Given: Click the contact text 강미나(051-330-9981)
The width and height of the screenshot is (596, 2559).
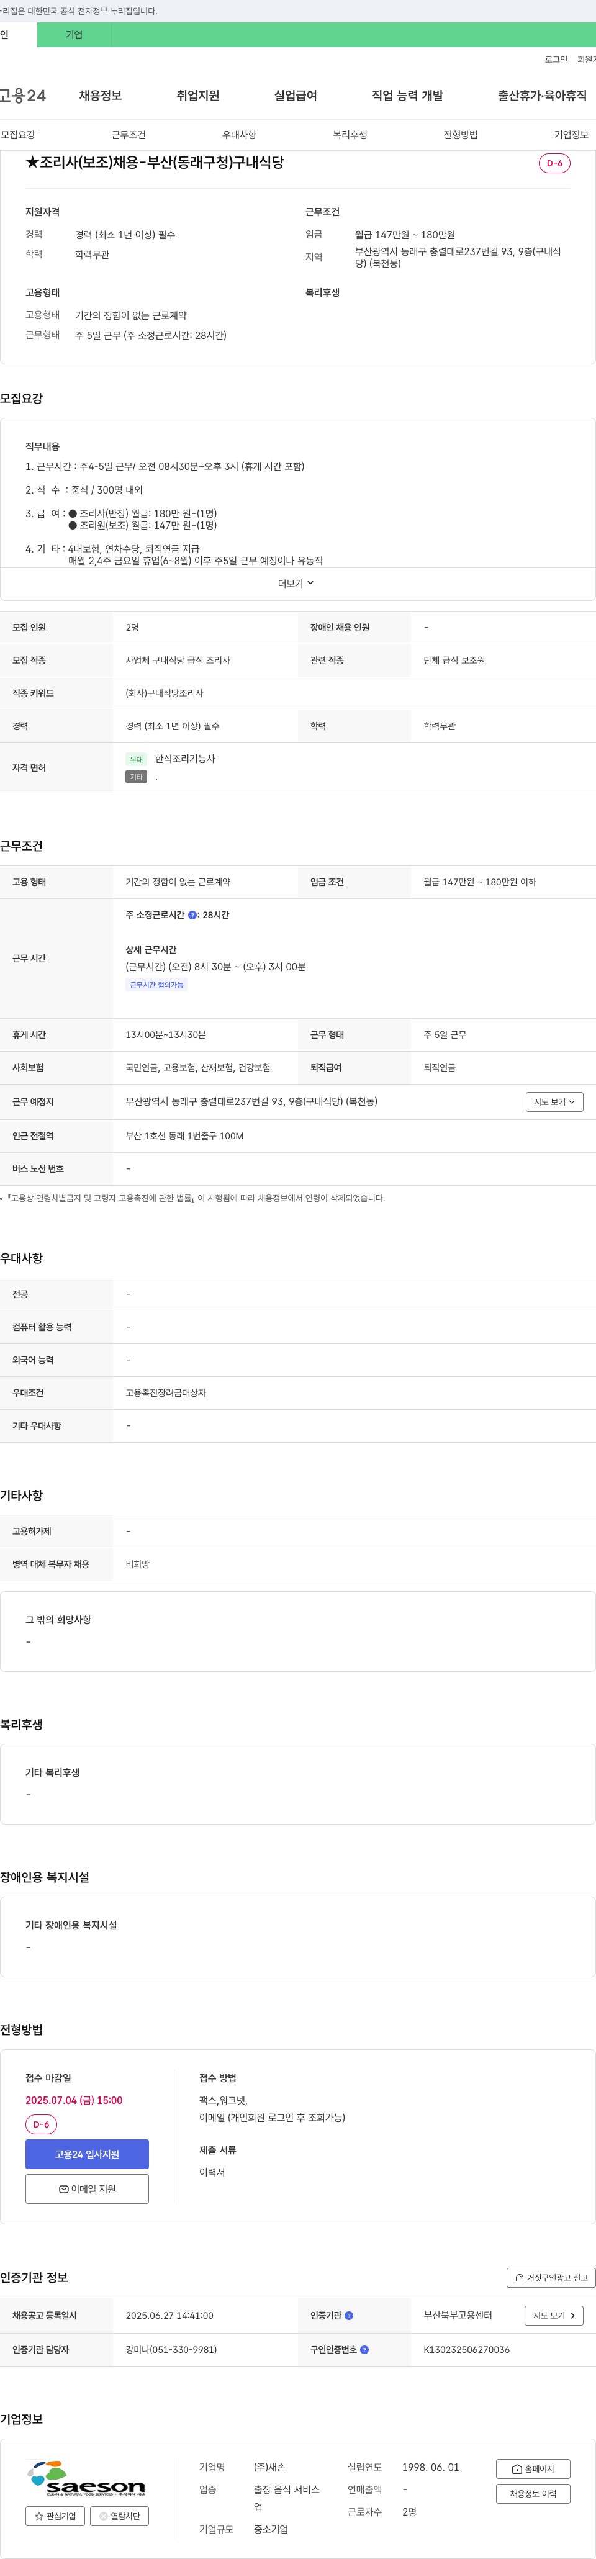Looking at the screenshot, I should pos(171,2349).
